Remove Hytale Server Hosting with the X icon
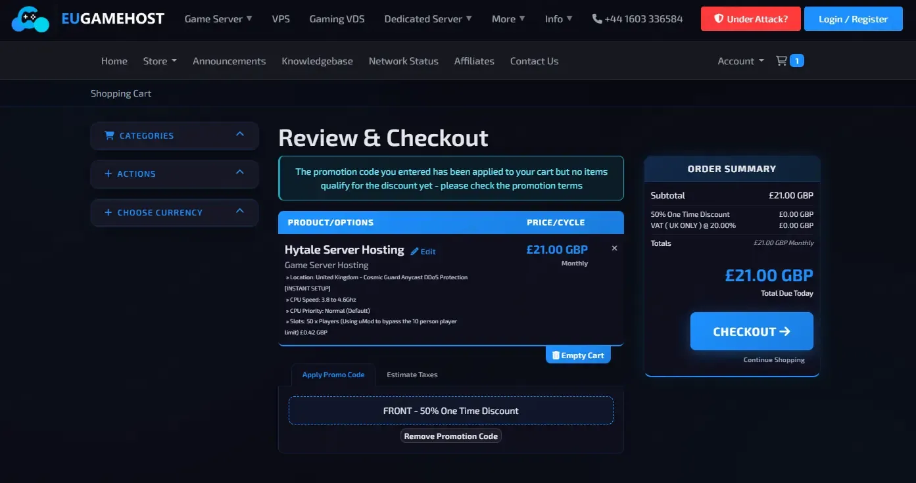The height and width of the screenshot is (483, 916). (x=614, y=248)
